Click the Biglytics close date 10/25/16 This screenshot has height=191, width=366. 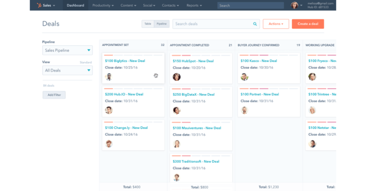pos(121,67)
